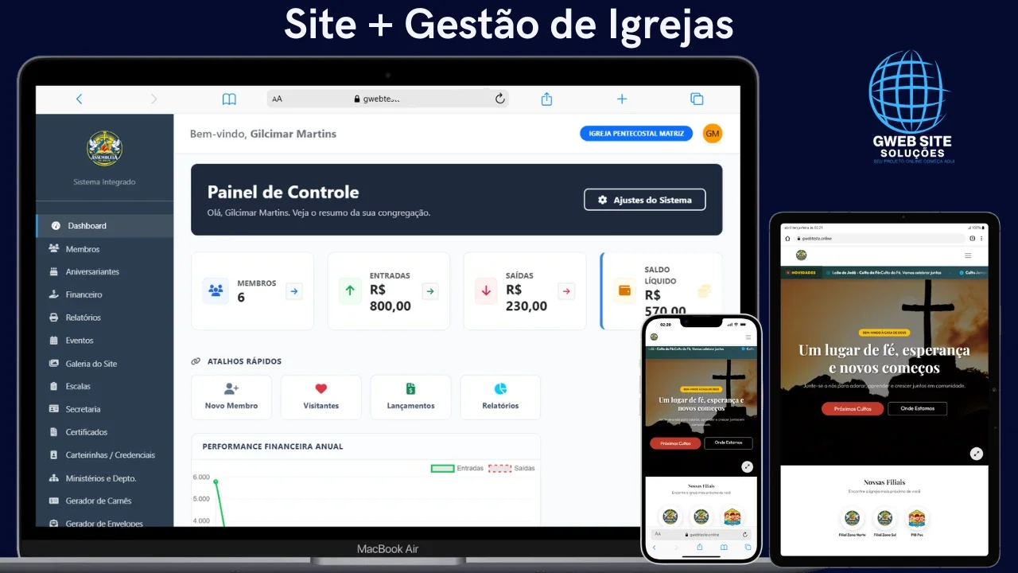Click the expand icon on the tablet hero
This screenshot has height=573, width=1018.
click(x=976, y=454)
